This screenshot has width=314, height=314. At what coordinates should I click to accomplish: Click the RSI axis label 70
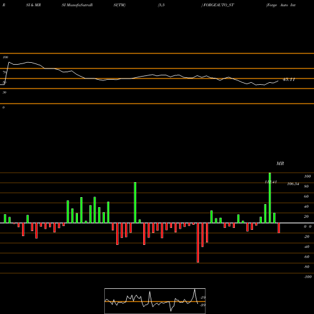pyautogui.click(x=4, y=72)
